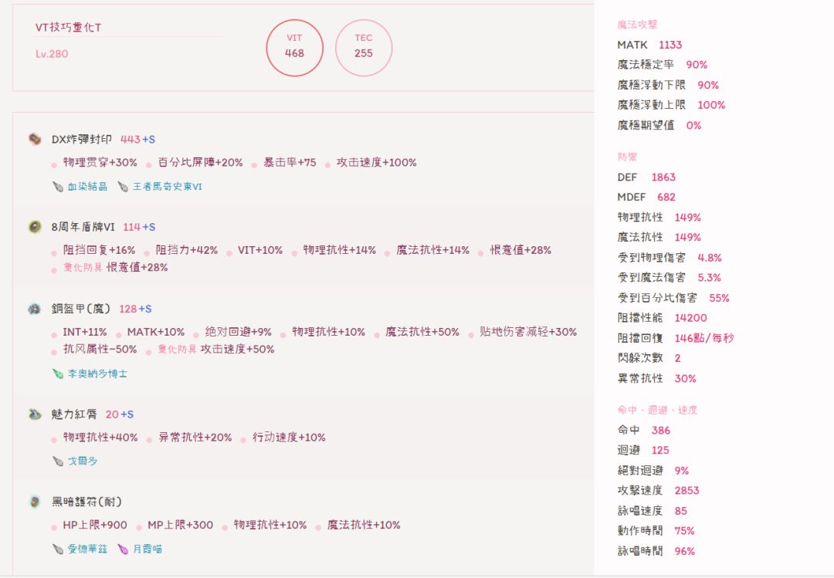834x578 pixels.
Task: Open the 愛德華茲 crystal link
Action: tap(88, 549)
